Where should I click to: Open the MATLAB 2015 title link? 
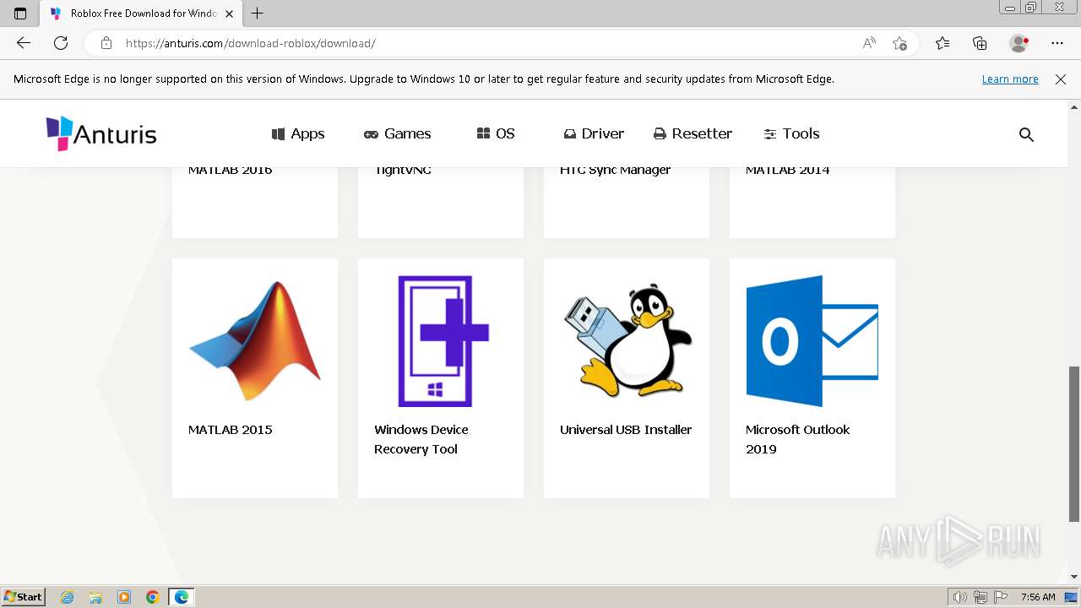click(231, 429)
